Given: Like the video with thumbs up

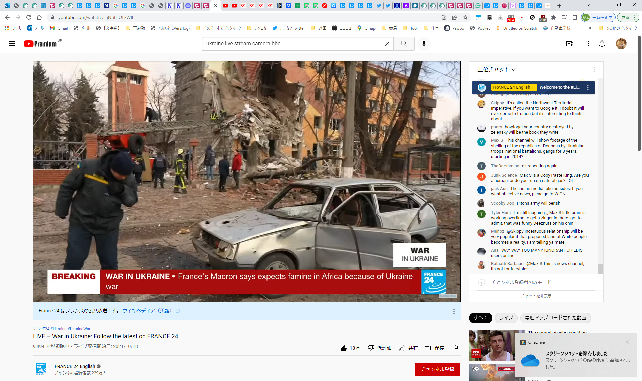Looking at the screenshot, I should pyautogui.click(x=344, y=348).
